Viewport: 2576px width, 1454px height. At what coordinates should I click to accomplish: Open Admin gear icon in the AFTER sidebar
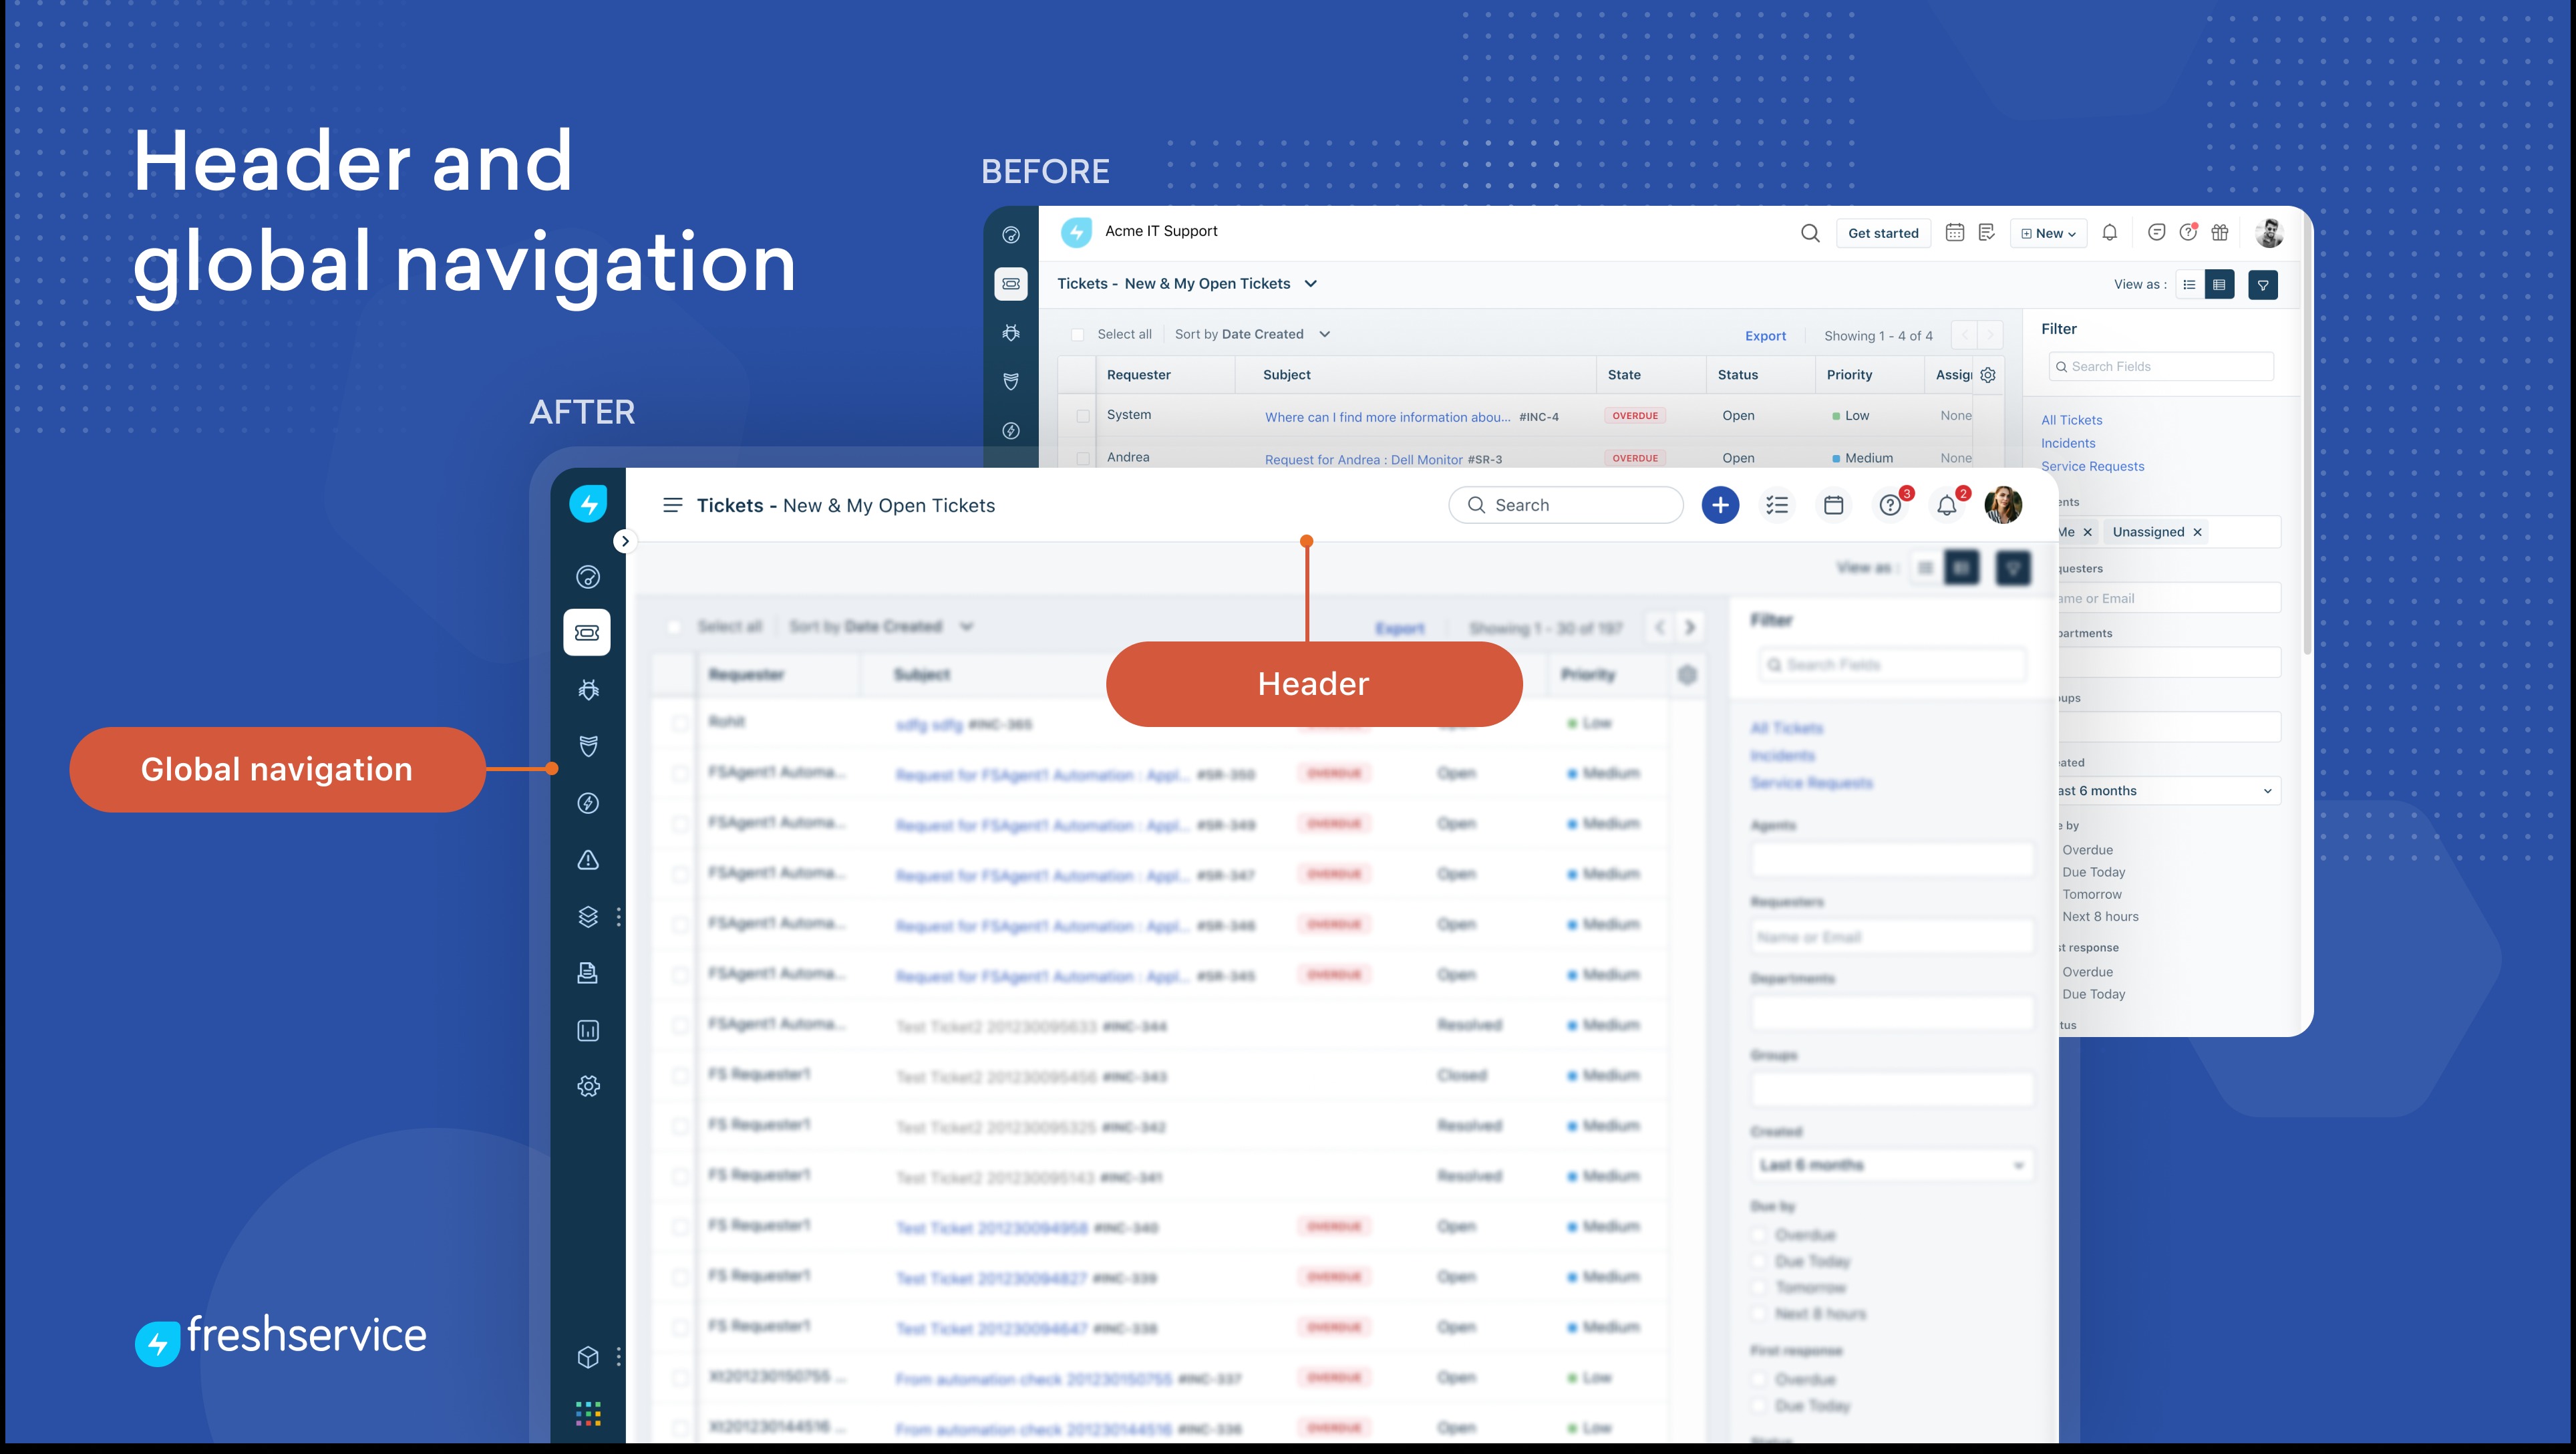click(588, 1086)
